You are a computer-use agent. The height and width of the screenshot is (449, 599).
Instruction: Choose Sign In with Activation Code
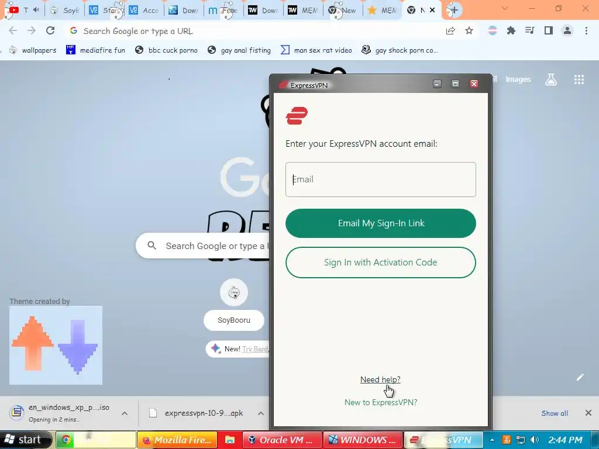pos(380,263)
